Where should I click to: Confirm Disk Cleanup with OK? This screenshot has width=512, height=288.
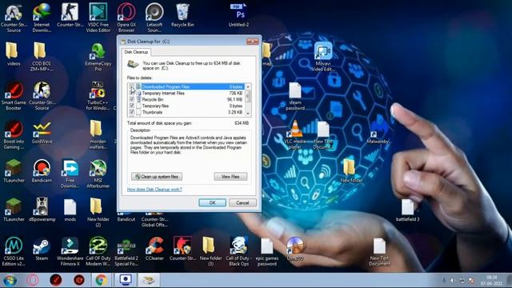[212, 202]
